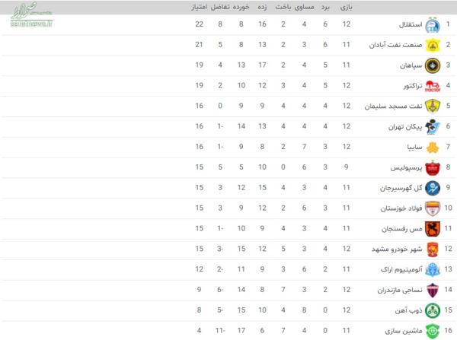Click the مساوی (draws) column header
Viewport: 457px width, 340px height.
(x=304, y=7)
